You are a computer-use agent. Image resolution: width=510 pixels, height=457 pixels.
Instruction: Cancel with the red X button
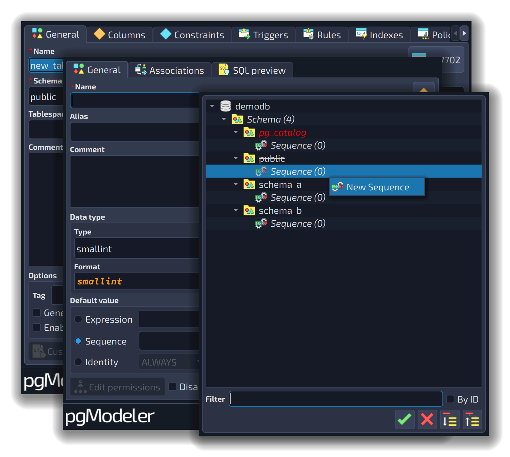pyautogui.click(x=427, y=419)
